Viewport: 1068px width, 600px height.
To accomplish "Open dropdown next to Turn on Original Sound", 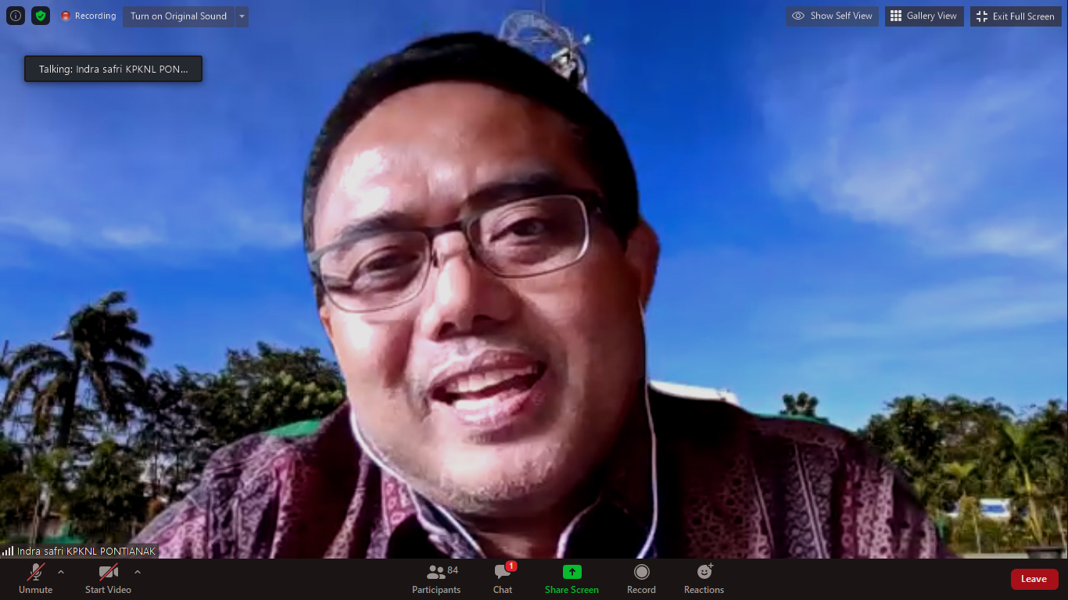I will click(242, 16).
